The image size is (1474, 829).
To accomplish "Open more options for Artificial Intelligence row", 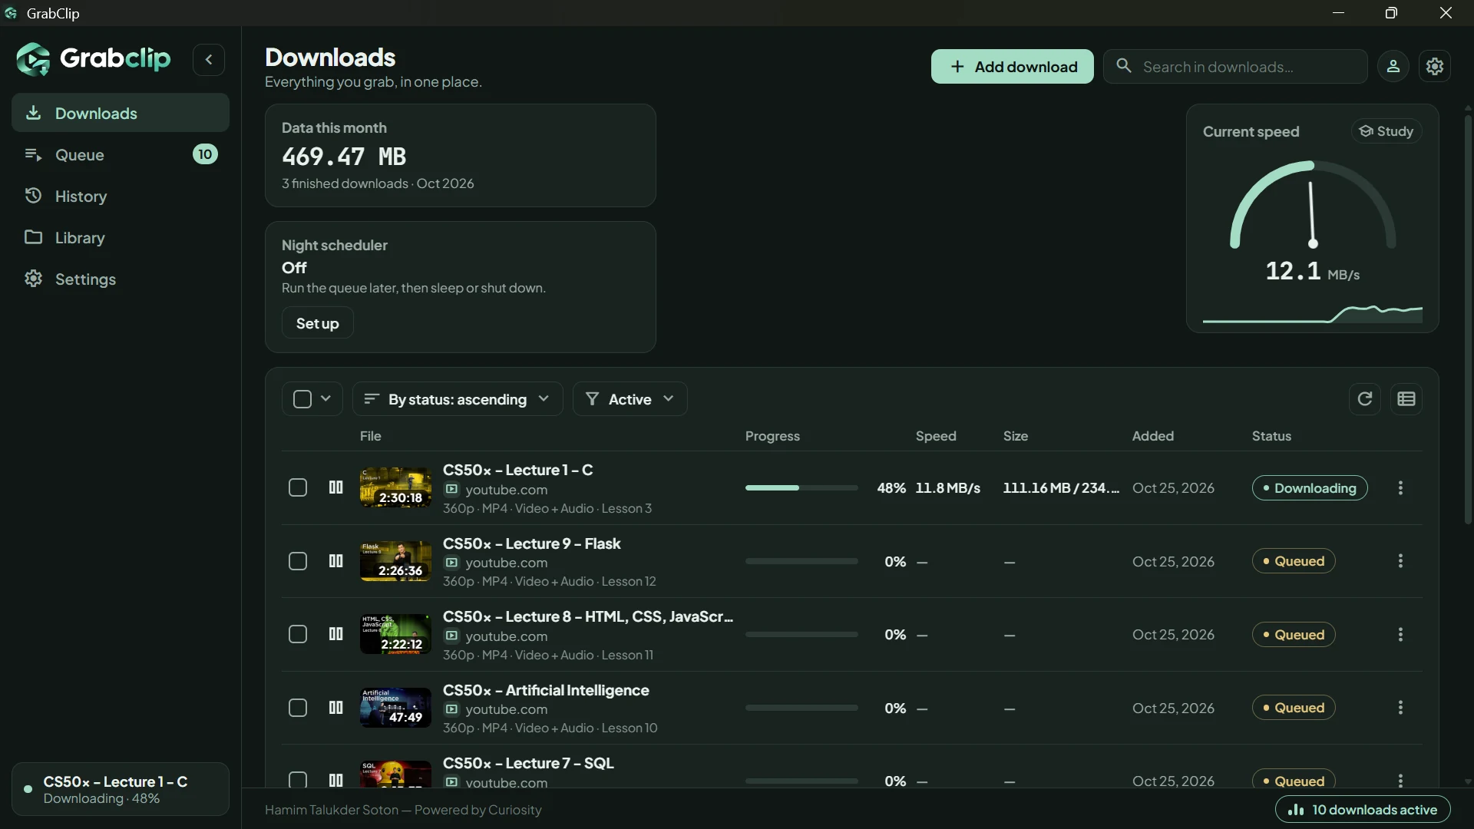I will click(x=1400, y=708).
